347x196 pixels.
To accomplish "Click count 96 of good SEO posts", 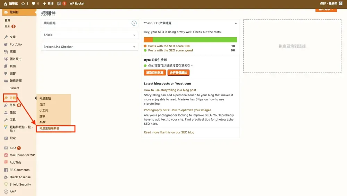I will tap(233, 50).
